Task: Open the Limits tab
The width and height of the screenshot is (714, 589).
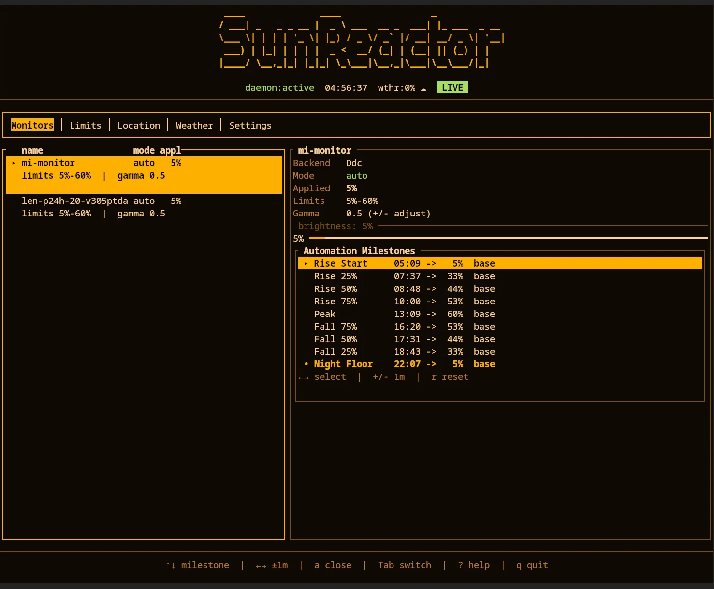Action: point(86,125)
